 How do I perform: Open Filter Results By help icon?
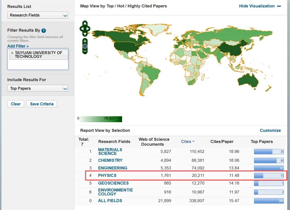[43, 31]
